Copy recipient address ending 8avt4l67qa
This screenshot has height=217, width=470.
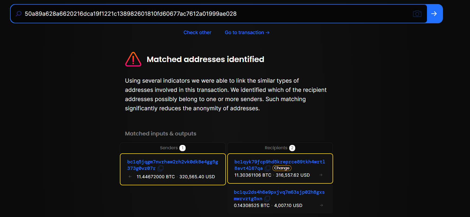(x=268, y=168)
